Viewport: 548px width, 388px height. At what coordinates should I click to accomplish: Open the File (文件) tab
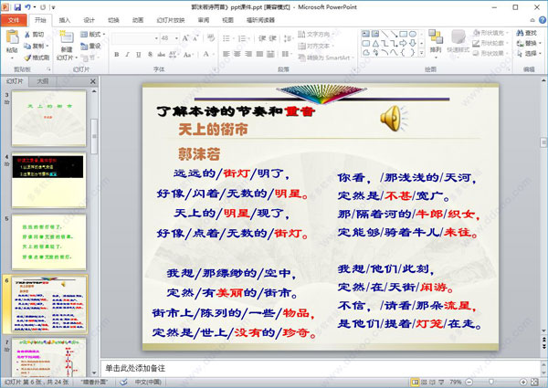pyautogui.click(x=14, y=20)
